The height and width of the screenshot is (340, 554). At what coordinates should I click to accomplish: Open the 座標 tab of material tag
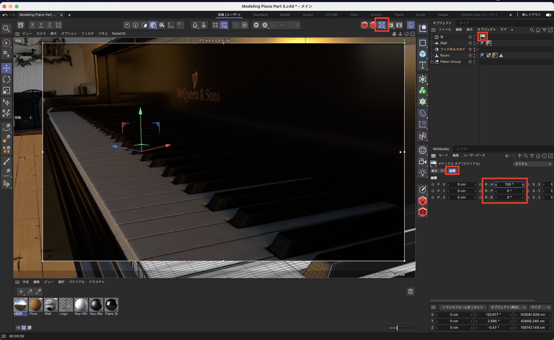(452, 171)
